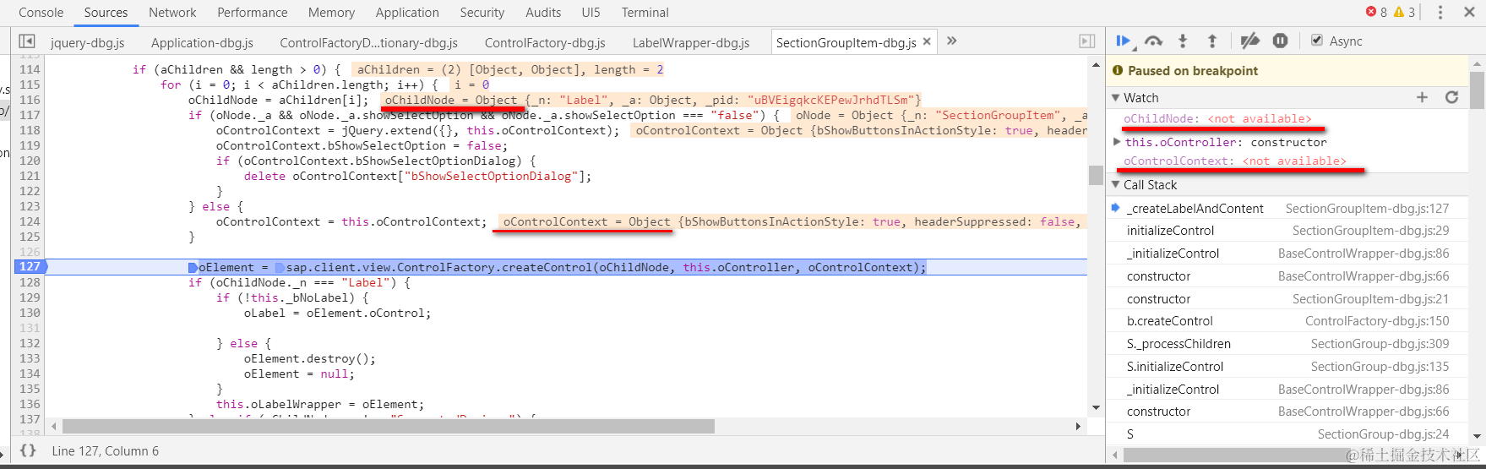This screenshot has height=469, width=1486.
Task: Select the S.initializeControl call stack frame
Action: pos(1287,367)
